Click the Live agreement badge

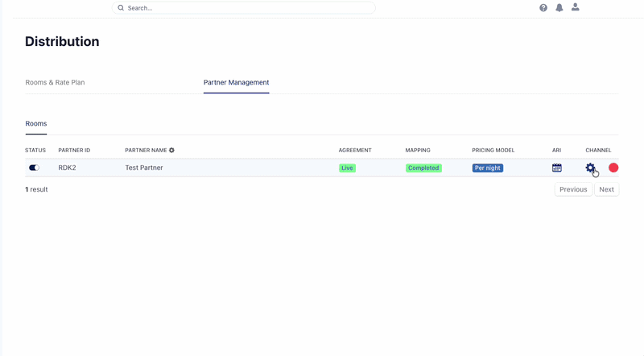click(x=347, y=168)
